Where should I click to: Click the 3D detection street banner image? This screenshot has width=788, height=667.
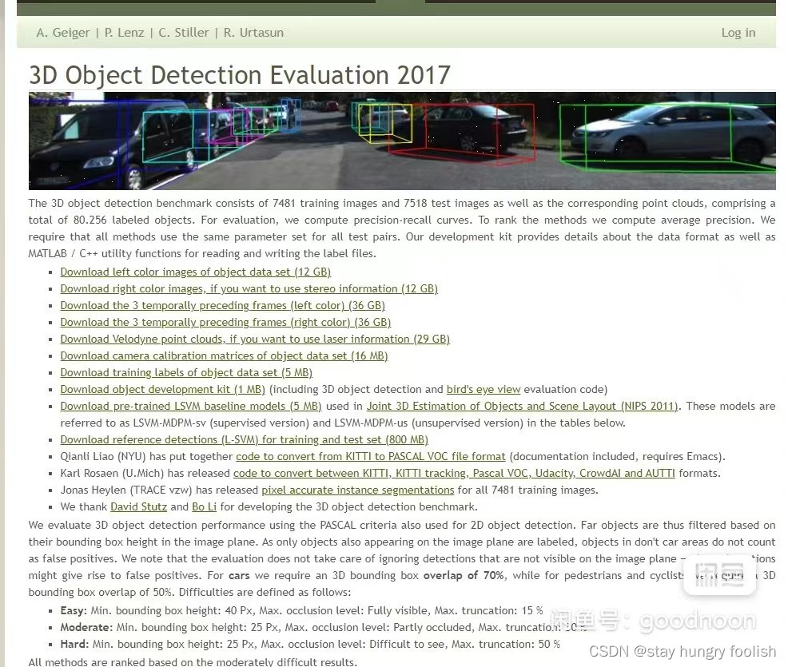[x=402, y=141]
